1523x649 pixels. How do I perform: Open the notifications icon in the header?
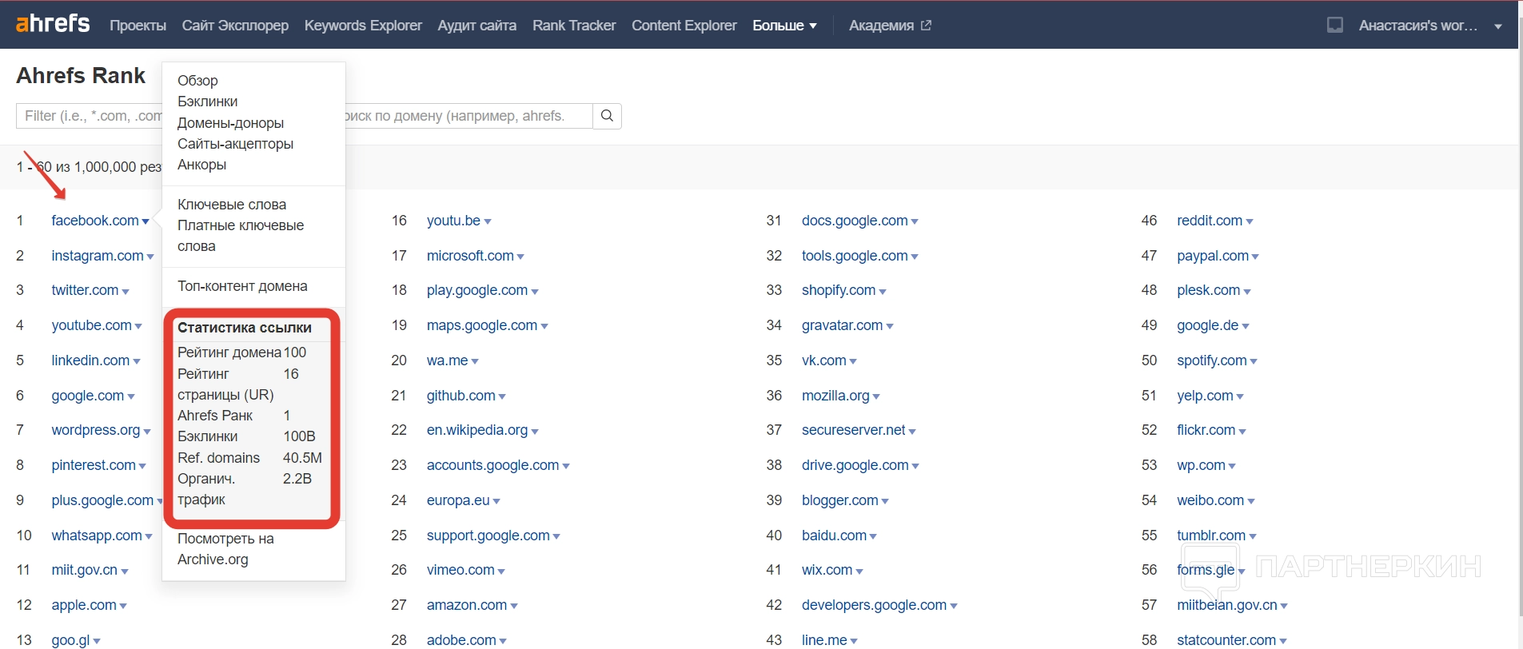tap(1334, 26)
